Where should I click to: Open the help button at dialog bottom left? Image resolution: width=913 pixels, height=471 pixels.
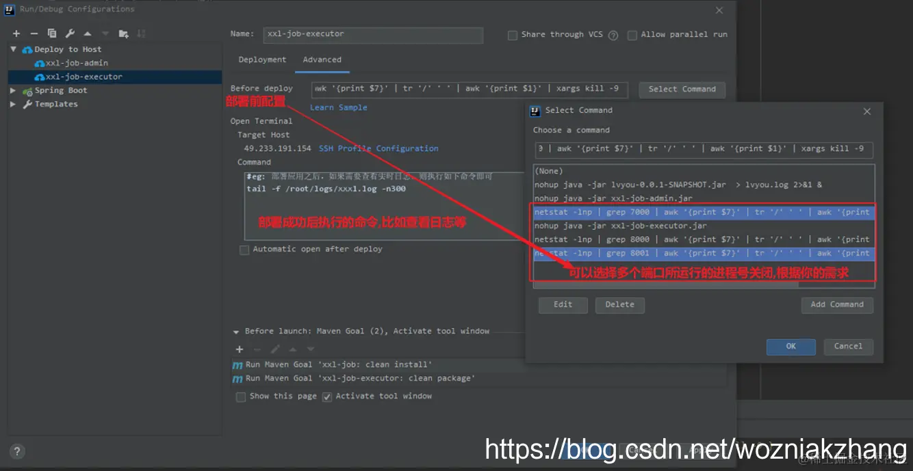coord(17,451)
